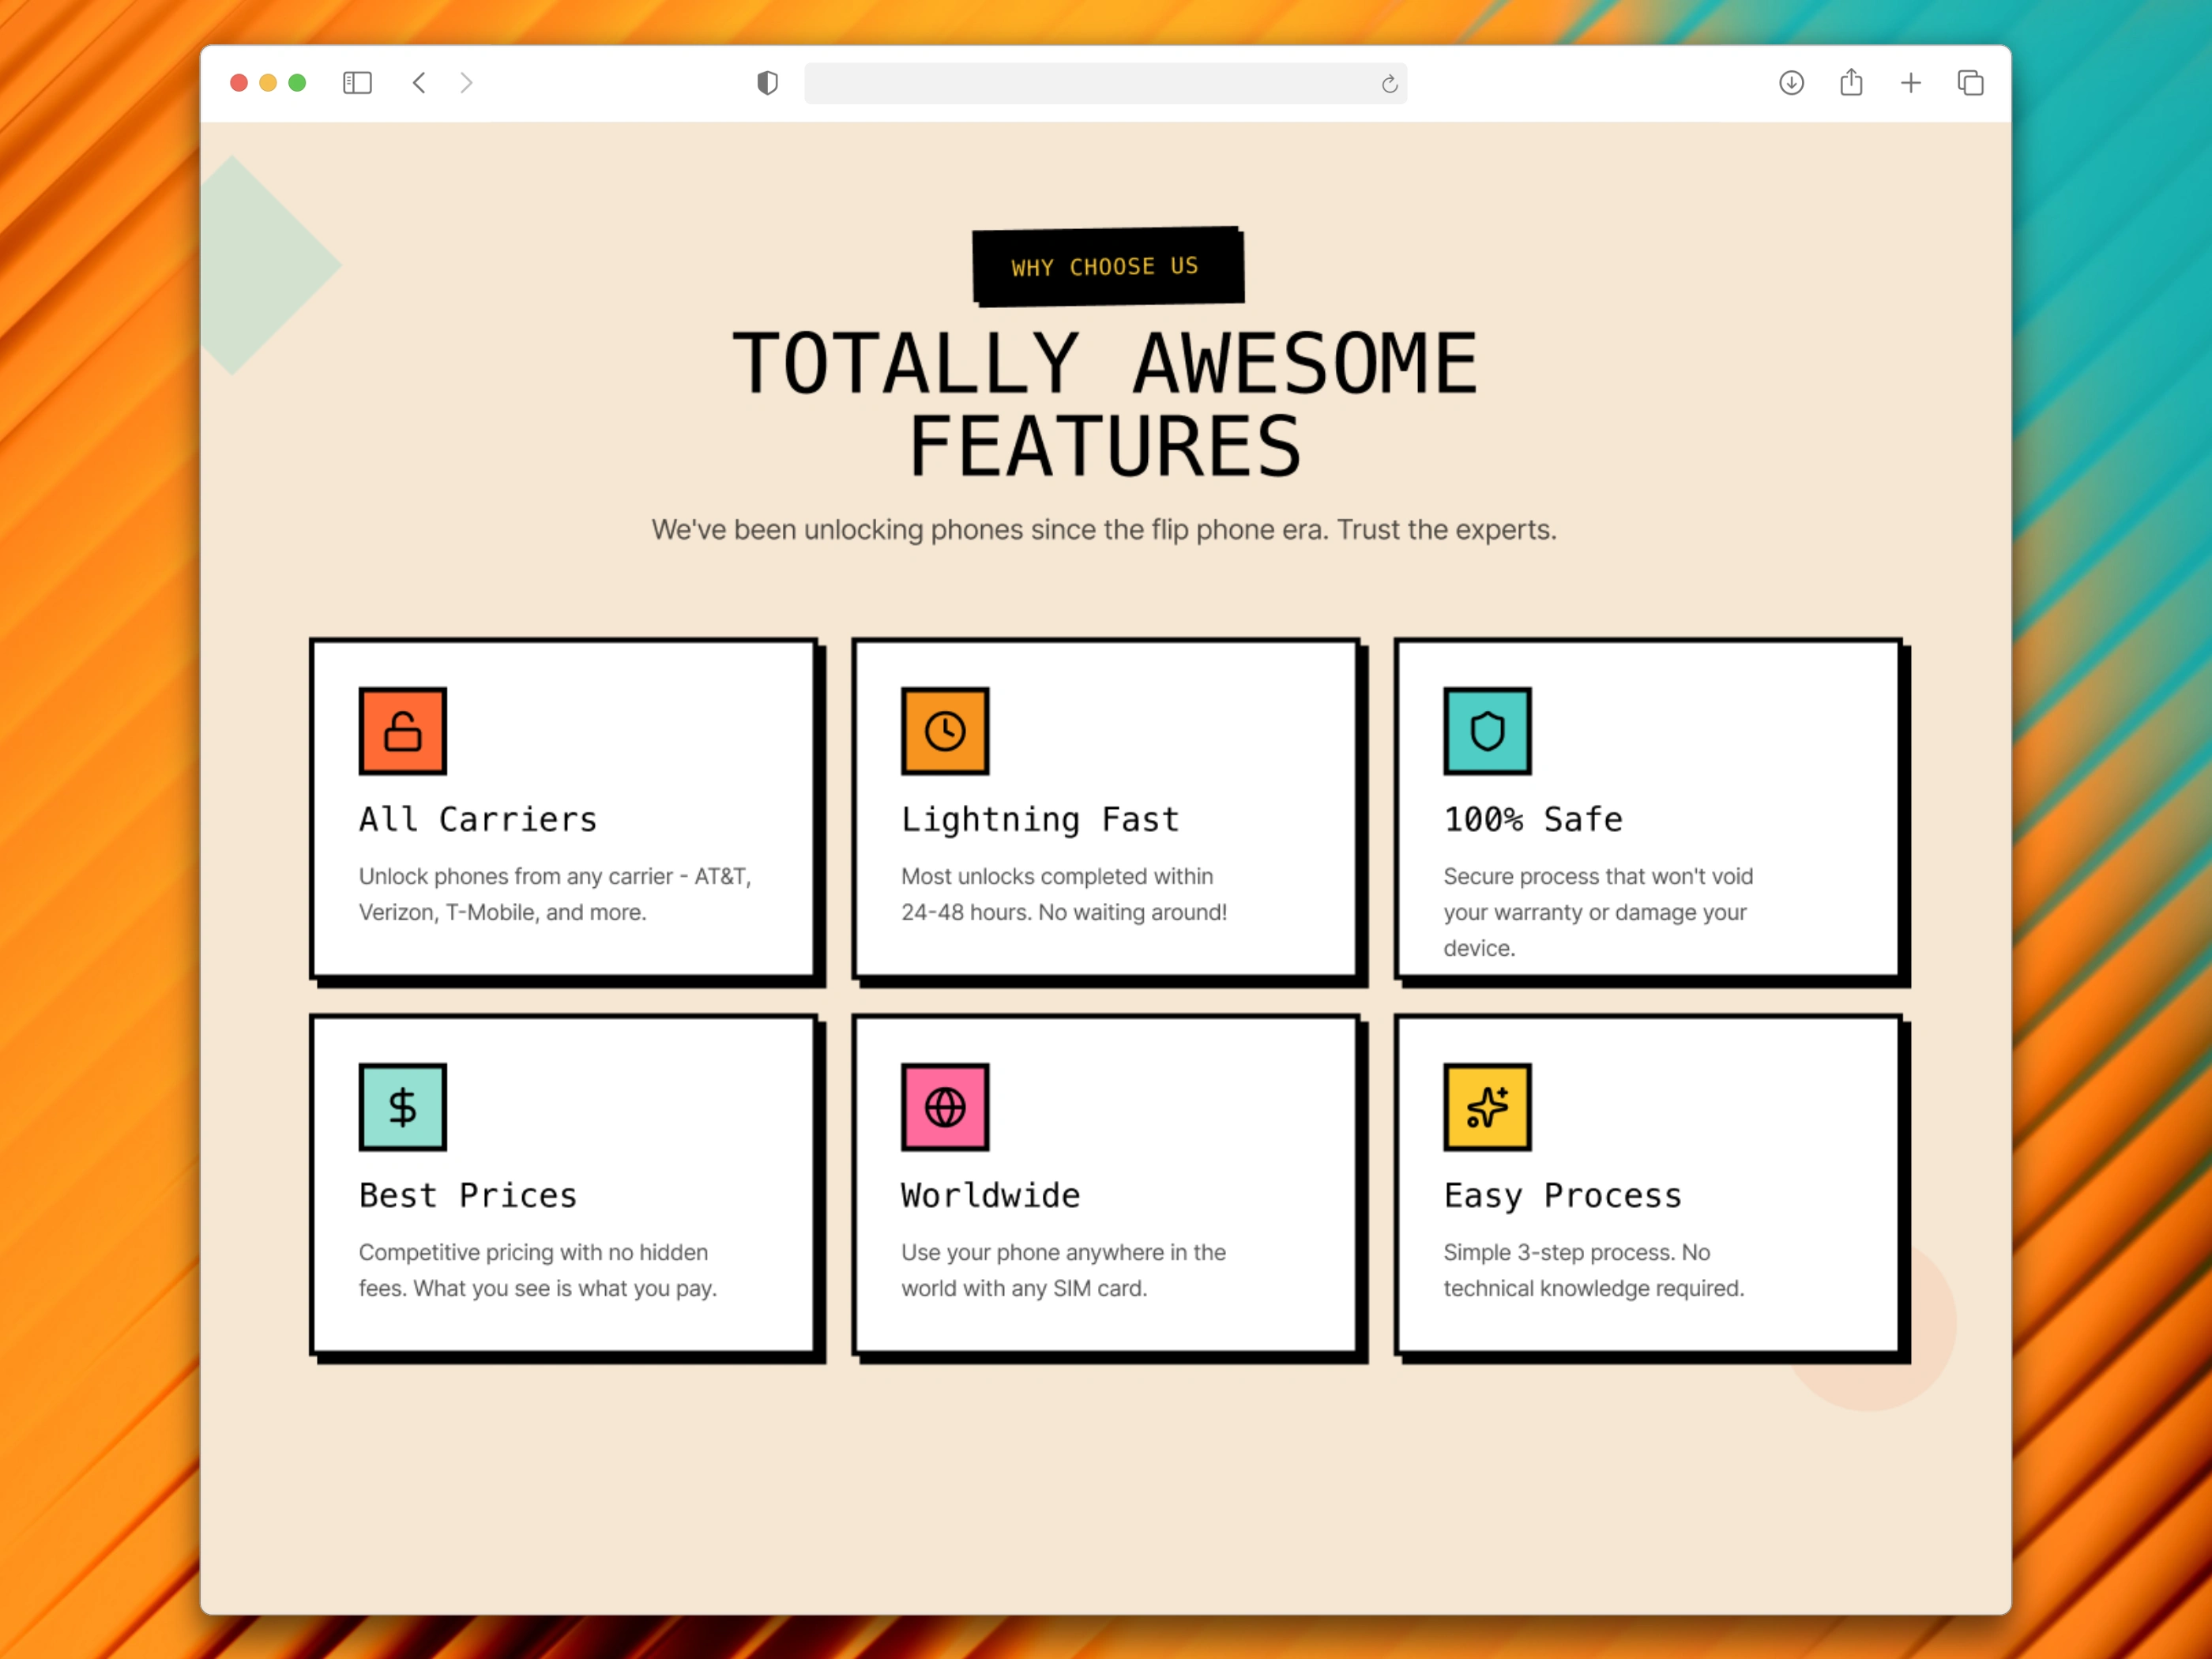Click the dollar sign icon
The height and width of the screenshot is (1659, 2212).
tap(402, 1107)
